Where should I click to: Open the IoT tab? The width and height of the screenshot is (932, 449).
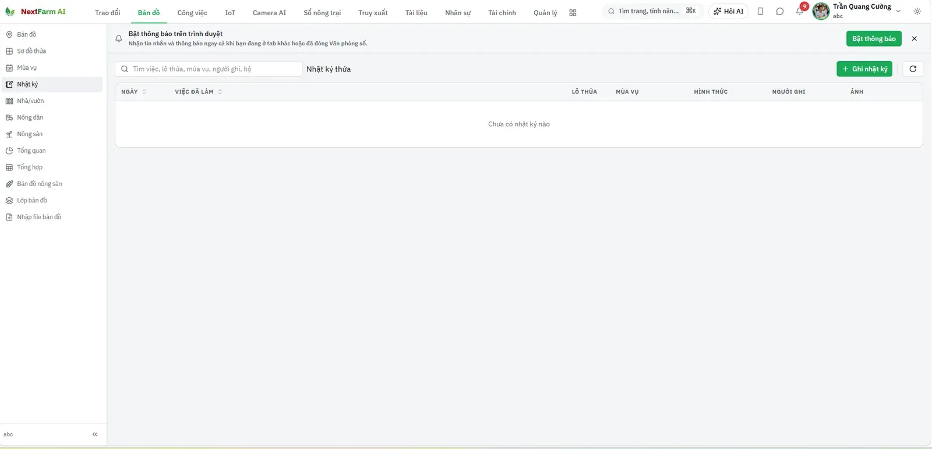[230, 13]
